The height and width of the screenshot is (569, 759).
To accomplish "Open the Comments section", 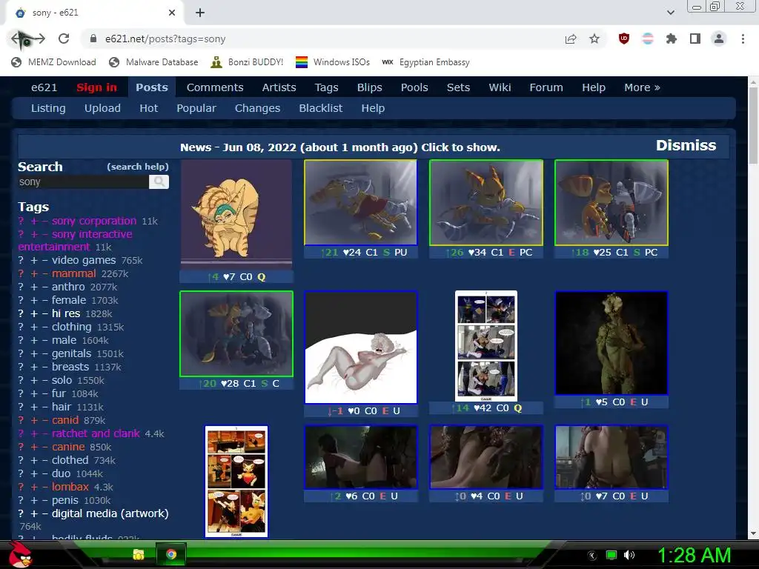I will [215, 87].
